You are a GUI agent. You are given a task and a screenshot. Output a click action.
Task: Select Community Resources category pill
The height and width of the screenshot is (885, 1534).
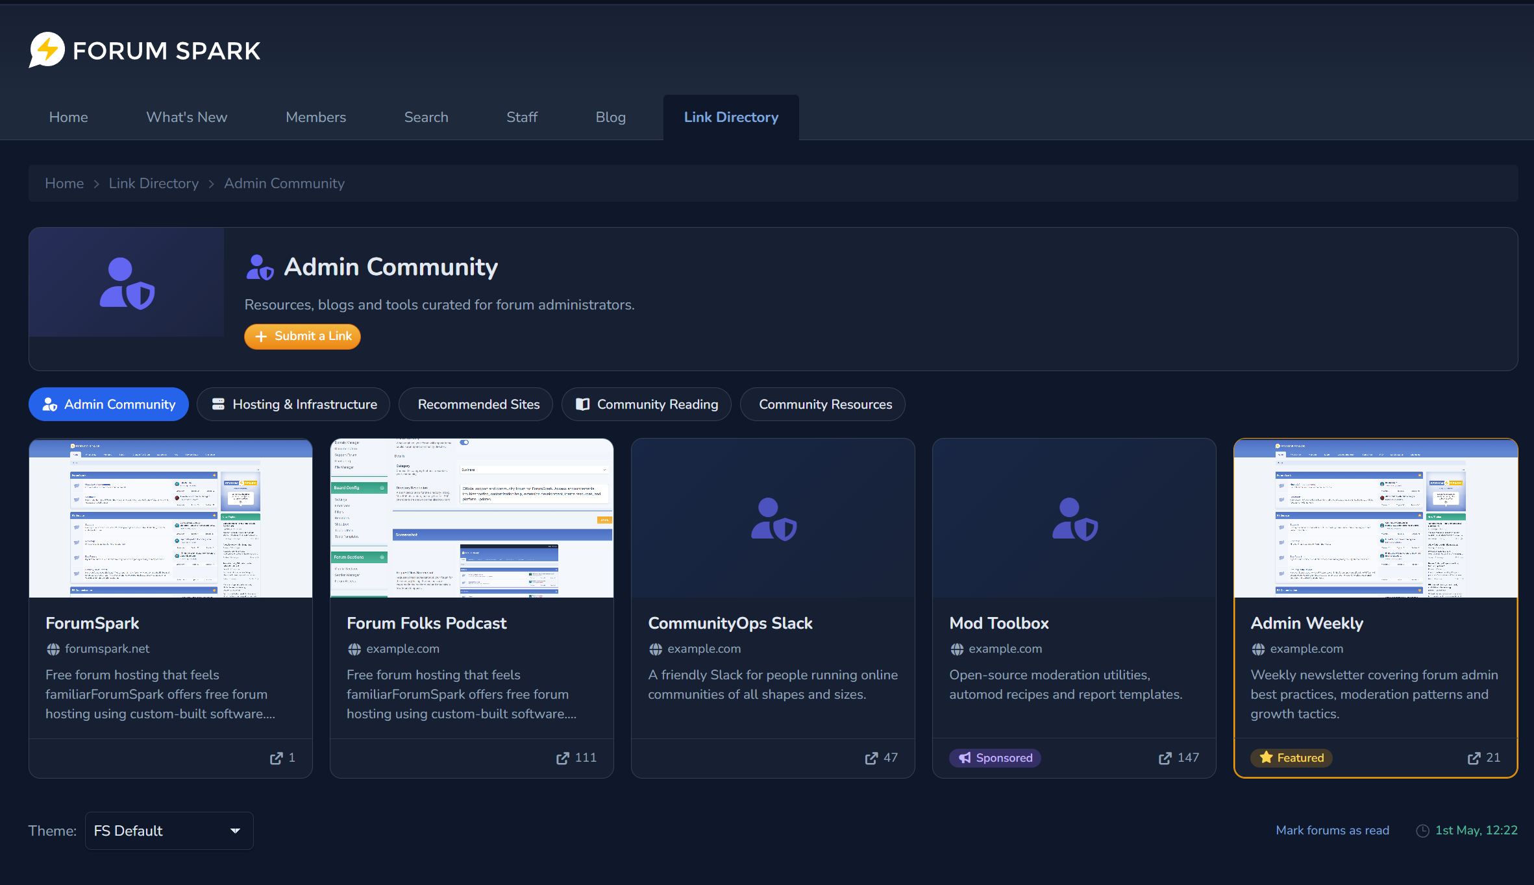tap(823, 405)
